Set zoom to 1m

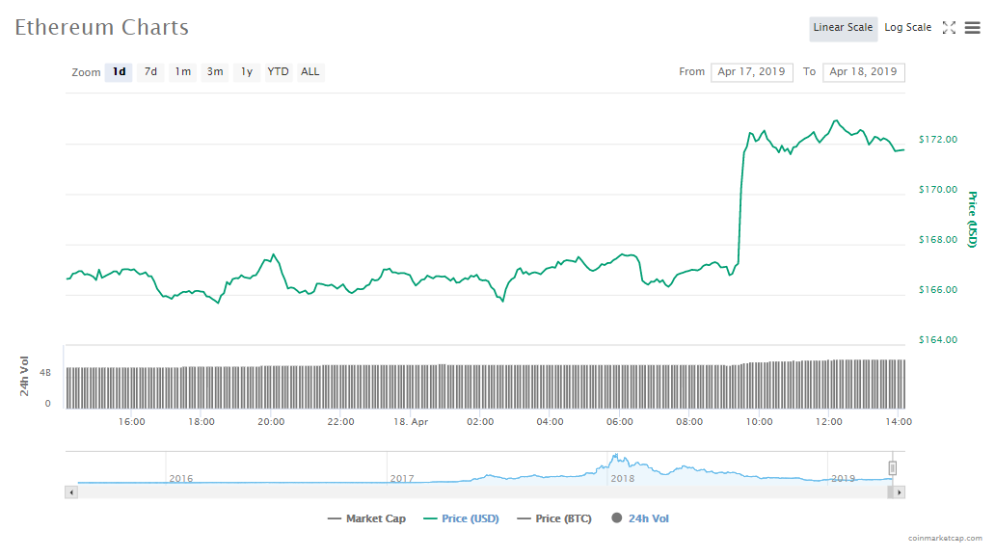(x=182, y=72)
